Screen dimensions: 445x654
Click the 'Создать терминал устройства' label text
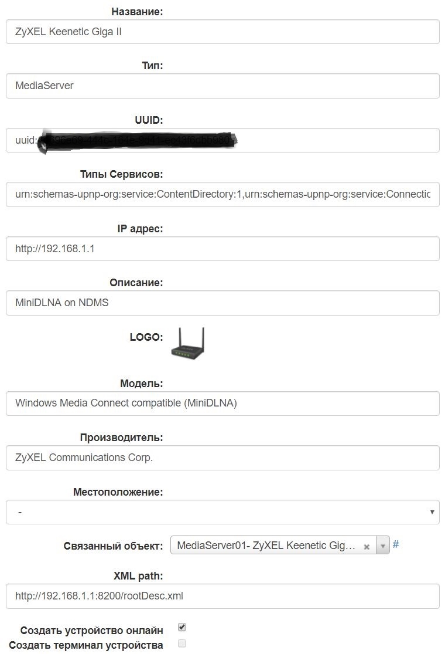point(86,646)
